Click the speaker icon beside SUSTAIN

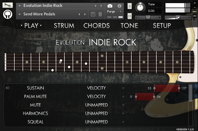click(8, 88)
